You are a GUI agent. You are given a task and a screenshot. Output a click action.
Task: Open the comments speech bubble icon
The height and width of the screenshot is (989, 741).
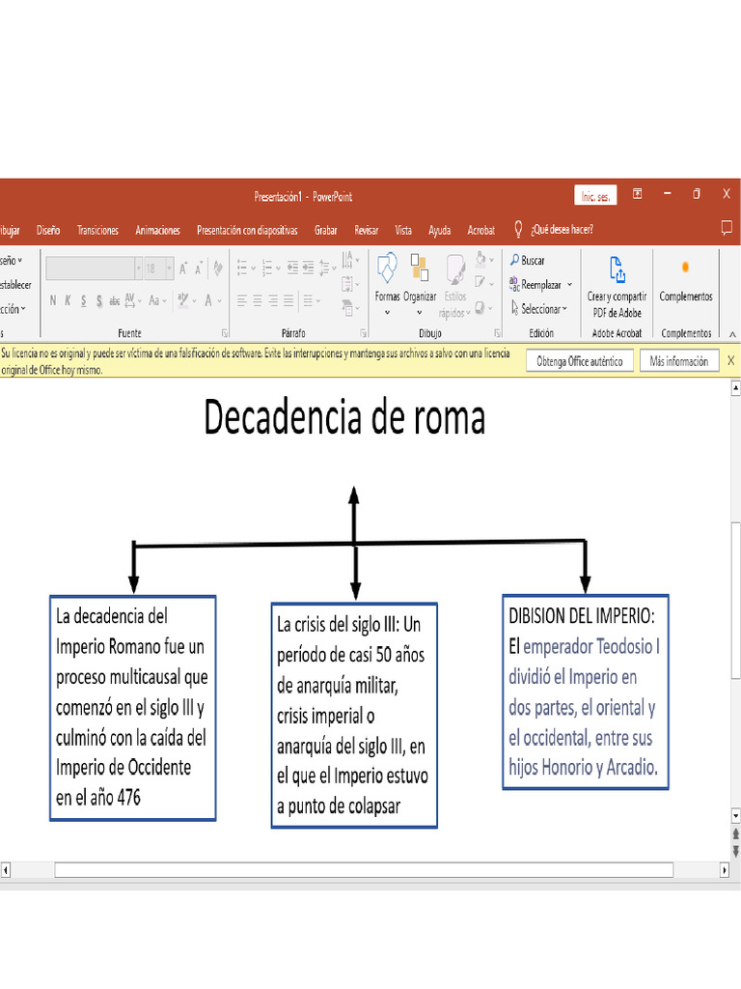(727, 228)
